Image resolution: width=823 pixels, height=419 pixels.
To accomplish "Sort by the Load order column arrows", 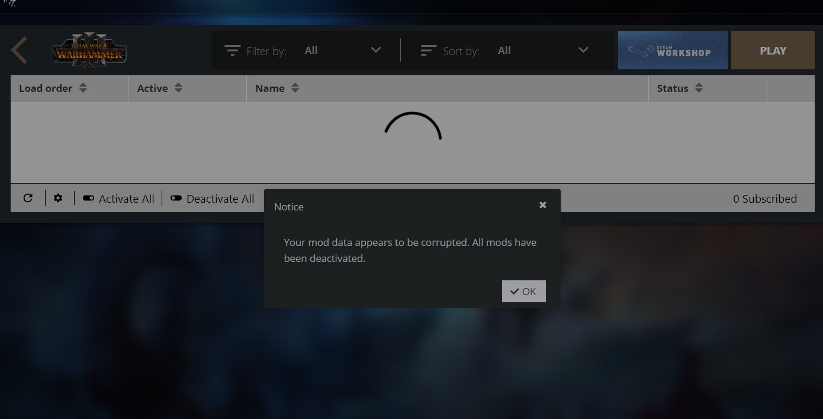I will point(83,88).
